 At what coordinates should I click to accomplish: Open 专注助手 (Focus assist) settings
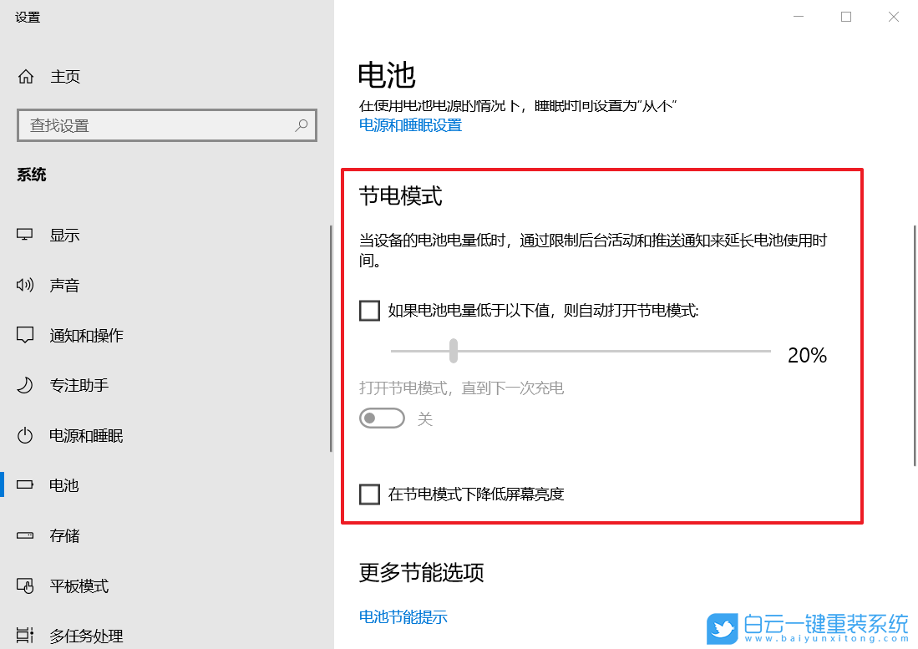pyautogui.click(x=26, y=385)
